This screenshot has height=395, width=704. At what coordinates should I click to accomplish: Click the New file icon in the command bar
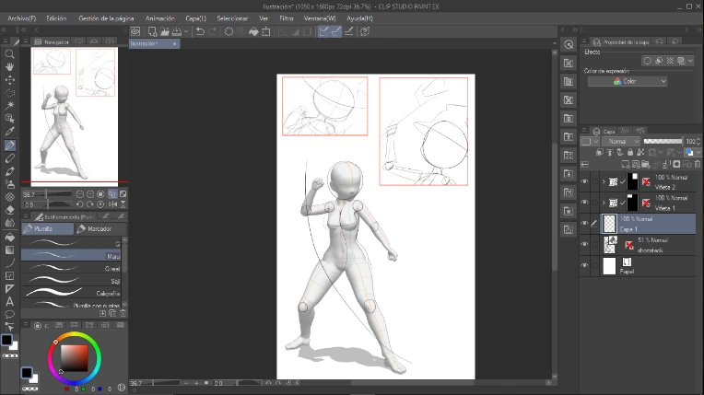click(152, 31)
